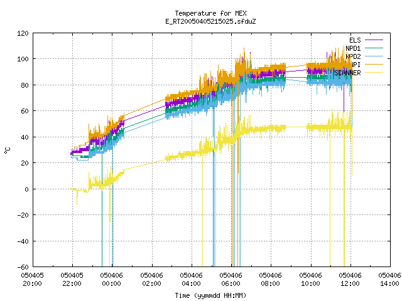Click the y-axis label 0

coord(26,189)
